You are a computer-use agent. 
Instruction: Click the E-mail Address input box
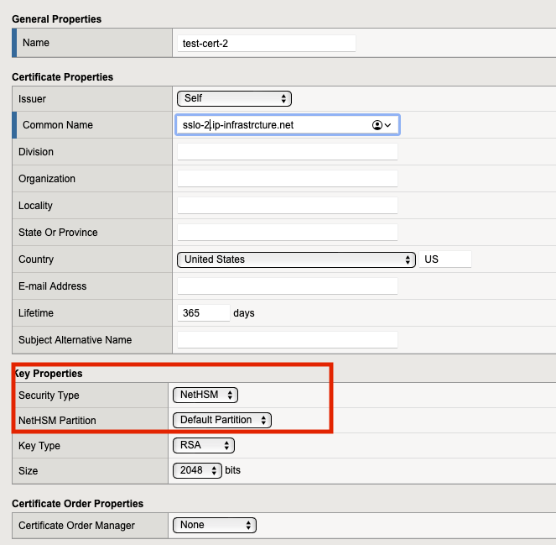287,286
